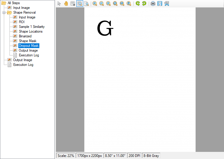Image resolution: width=224 pixels, height=159 pixels.
Task: Select the ROI step
Action: coord(22,22)
